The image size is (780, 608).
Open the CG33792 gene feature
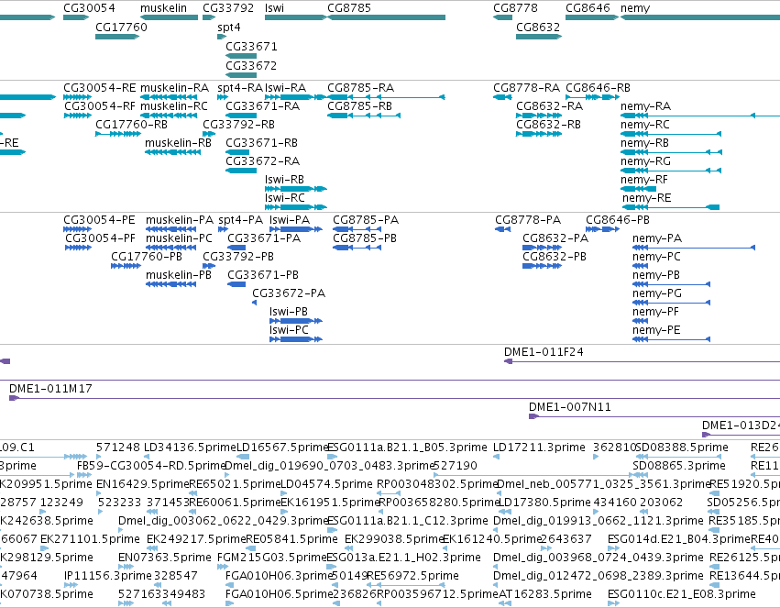pyautogui.click(x=209, y=17)
